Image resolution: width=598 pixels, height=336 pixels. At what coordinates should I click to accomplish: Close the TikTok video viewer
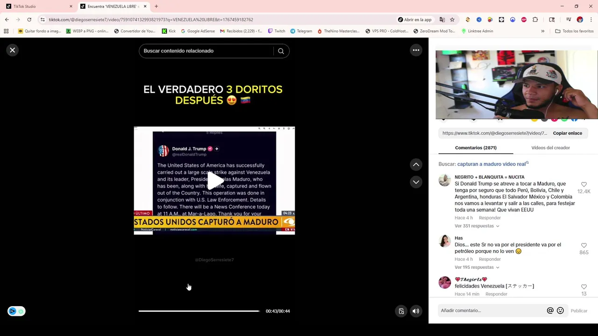click(13, 50)
